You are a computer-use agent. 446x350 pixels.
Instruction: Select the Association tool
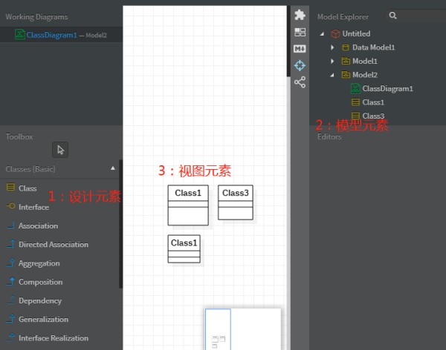tap(61, 225)
